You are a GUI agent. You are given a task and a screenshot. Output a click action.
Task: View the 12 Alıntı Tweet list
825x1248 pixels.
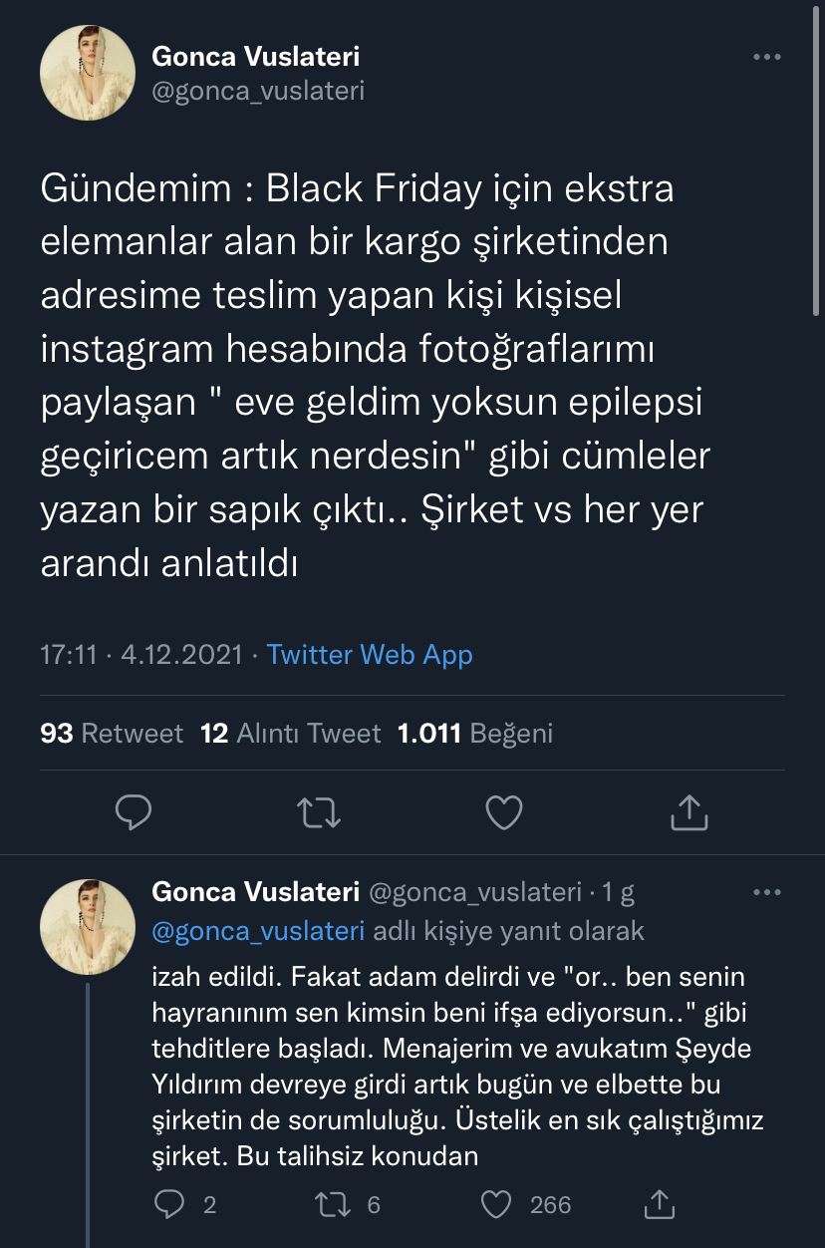pyautogui.click(x=291, y=734)
